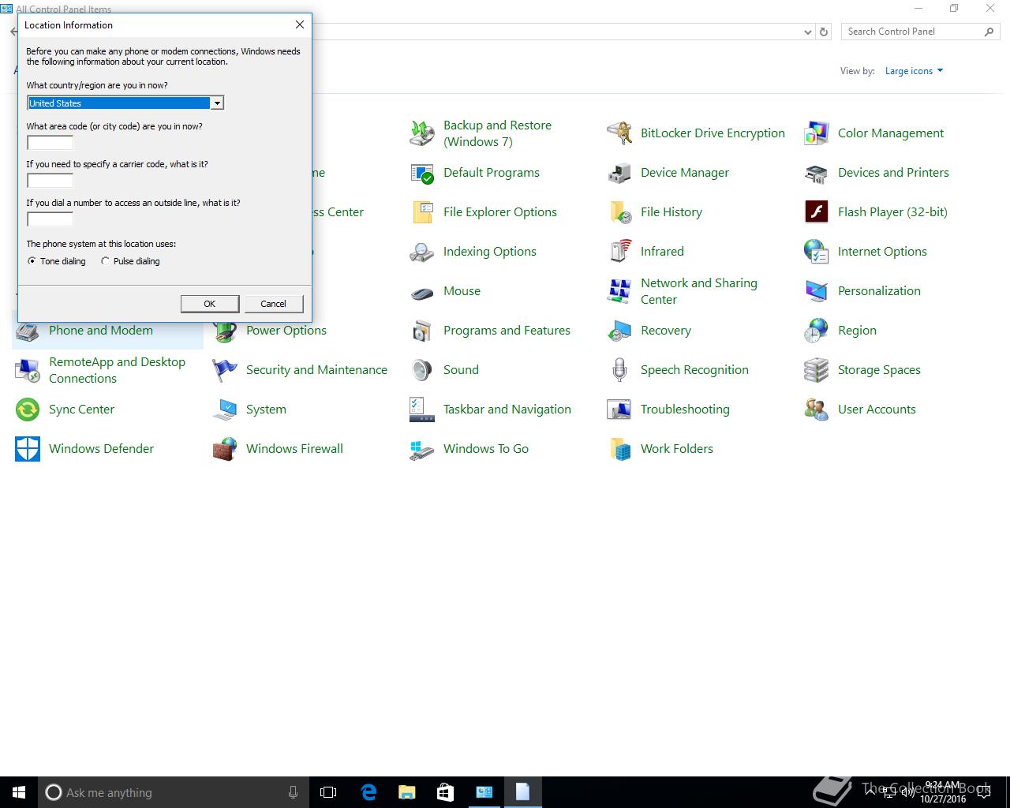This screenshot has height=808, width=1010.
Task: Open the Security and Maintenance flag icon
Action: point(225,370)
